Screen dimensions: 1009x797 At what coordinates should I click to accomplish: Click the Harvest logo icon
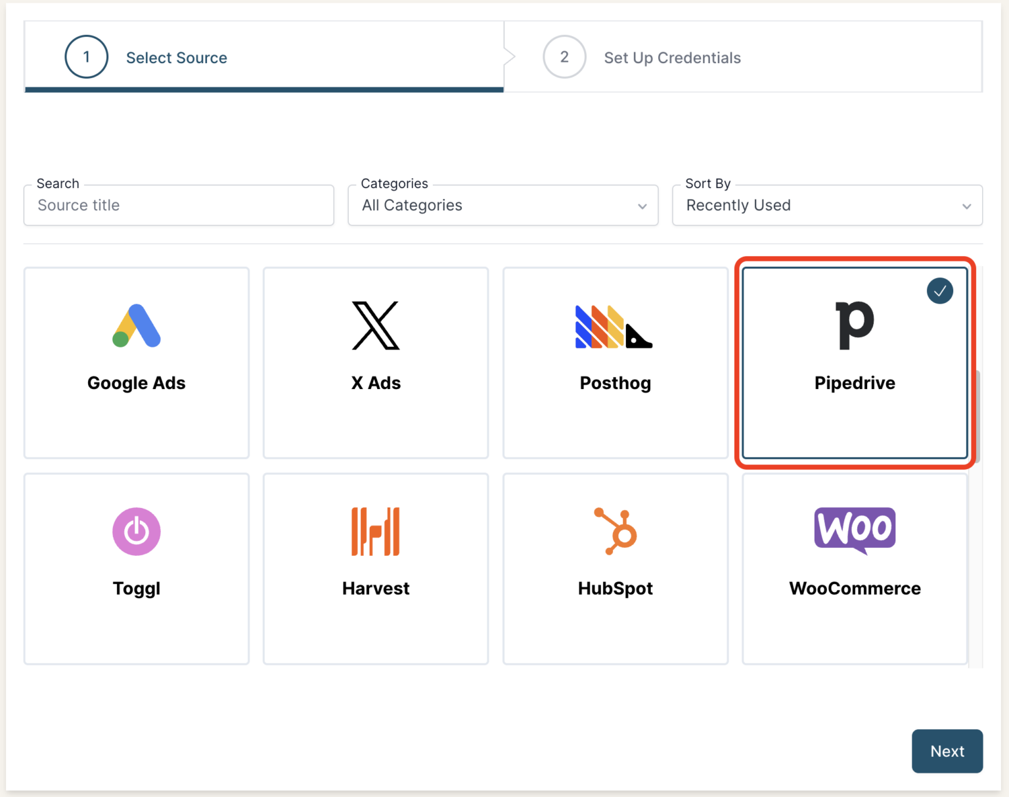pyautogui.click(x=375, y=532)
